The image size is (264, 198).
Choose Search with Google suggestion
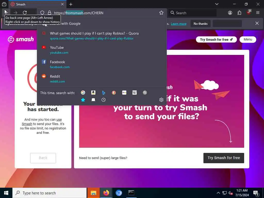(x=102, y=23)
